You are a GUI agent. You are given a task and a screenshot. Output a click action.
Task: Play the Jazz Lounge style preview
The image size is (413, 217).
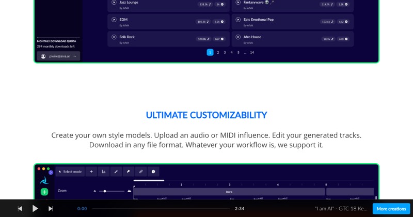pyautogui.click(x=114, y=3)
